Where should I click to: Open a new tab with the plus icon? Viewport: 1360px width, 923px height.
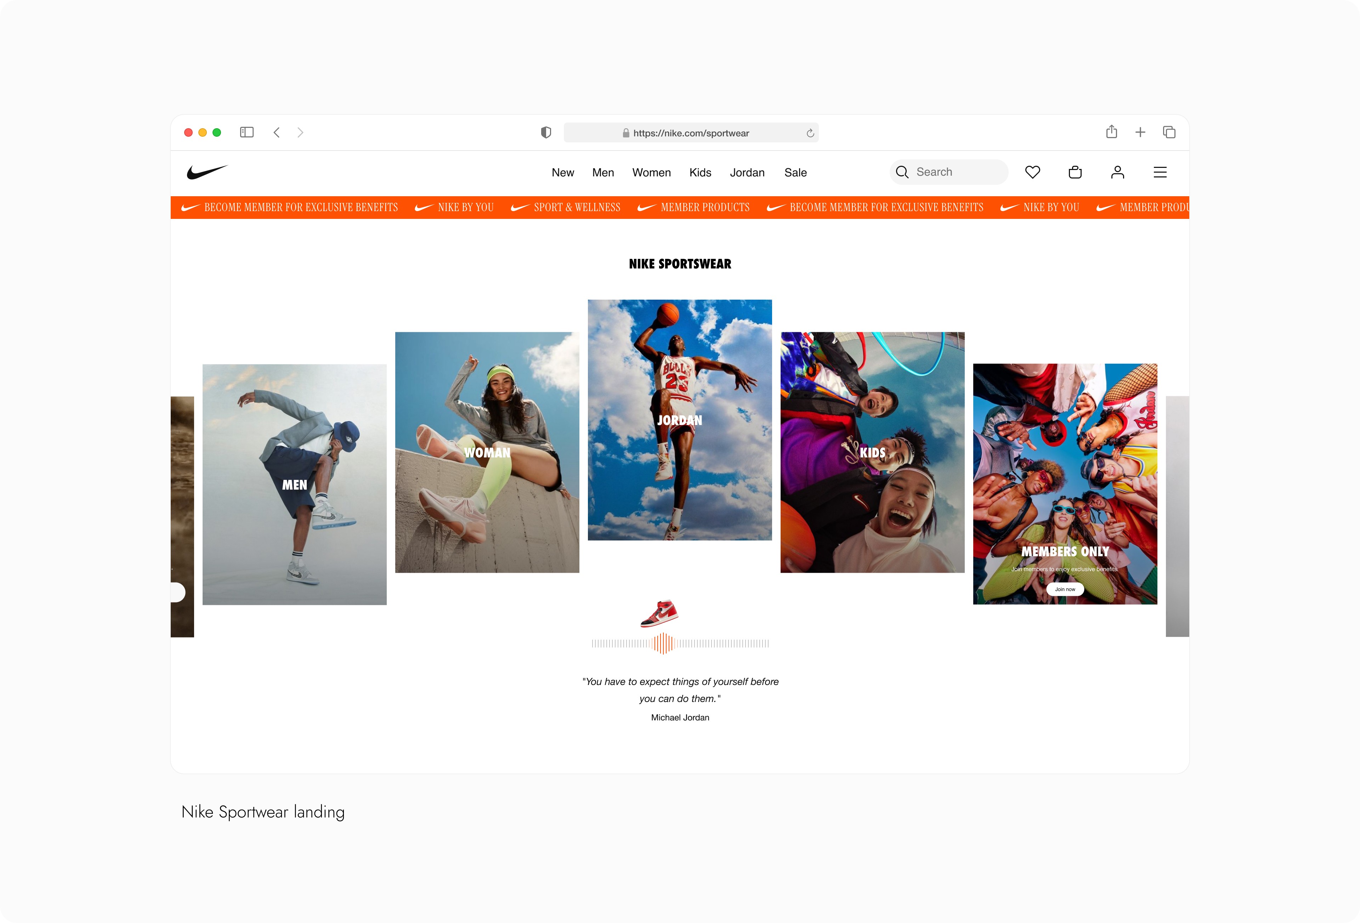coord(1140,132)
